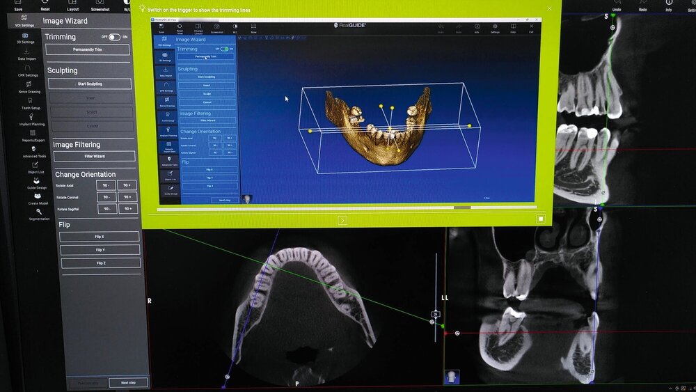Open the Filter Wizard
The width and height of the screenshot is (696, 392).
tap(94, 157)
